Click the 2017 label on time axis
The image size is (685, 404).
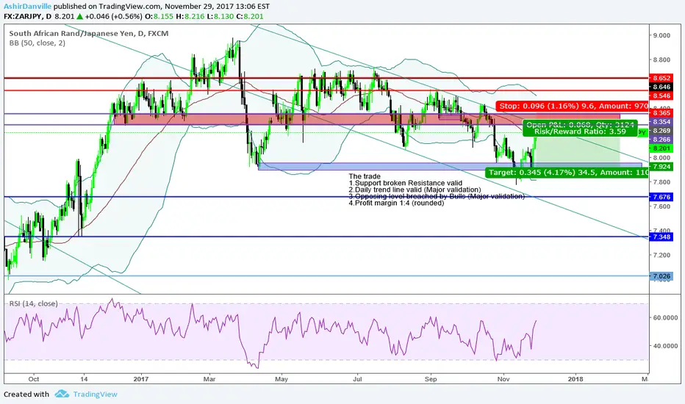pyautogui.click(x=141, y=379)
